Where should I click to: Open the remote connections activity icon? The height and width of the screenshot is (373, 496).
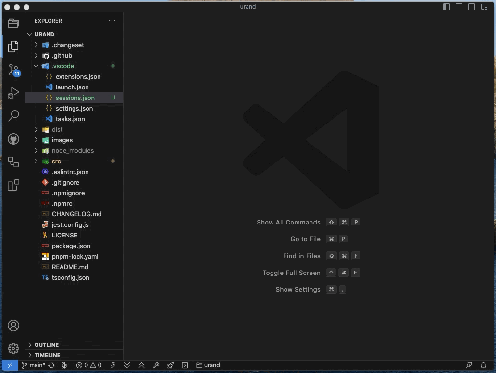[x=13, y=162]
